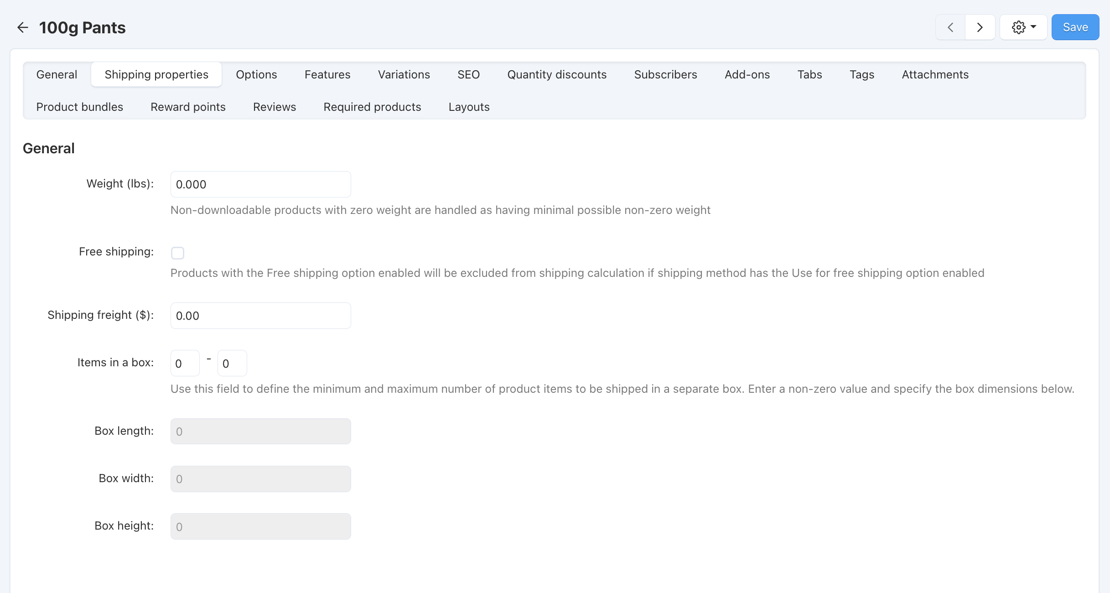Click the "Weight (lbs):" label
Viewport: 1110px width, 593px height.
pos(120,183)
